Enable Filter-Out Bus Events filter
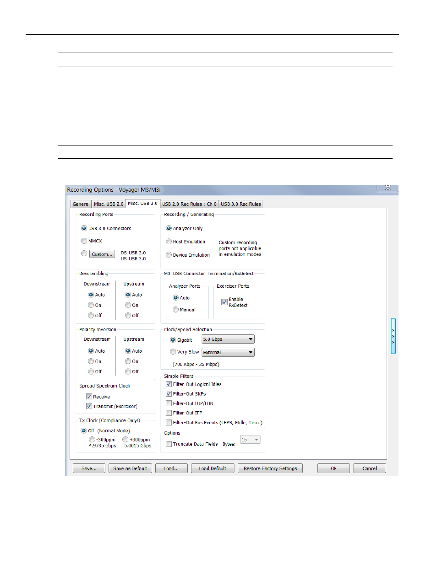This screenshot has height=565, width=437. 169,423
